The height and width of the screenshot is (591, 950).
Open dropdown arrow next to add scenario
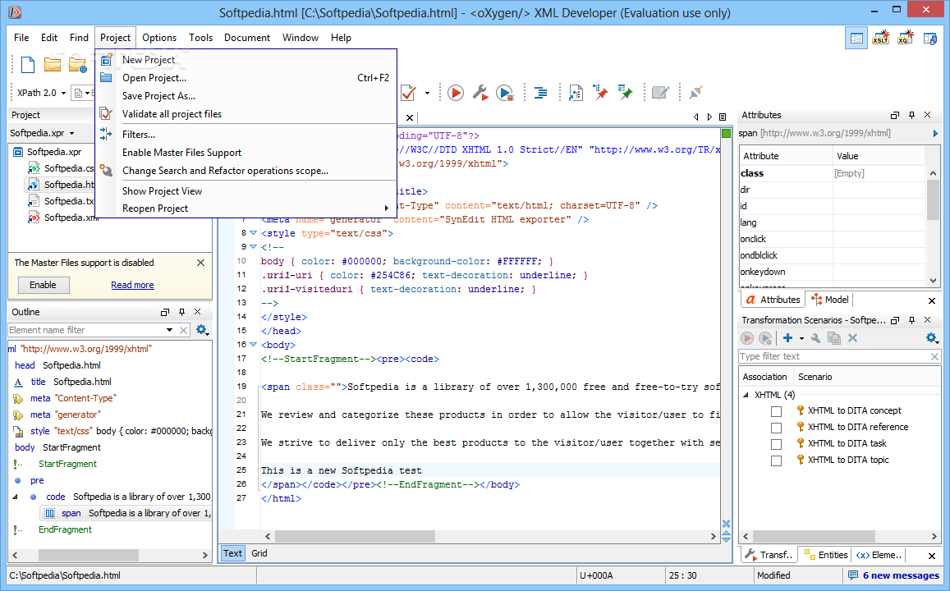(801, 338)
